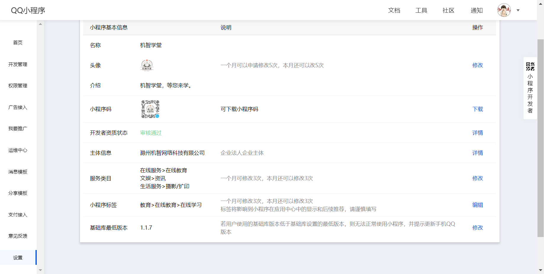
Task: Open 详情 for 开发者资质状态
Action: 477,133
